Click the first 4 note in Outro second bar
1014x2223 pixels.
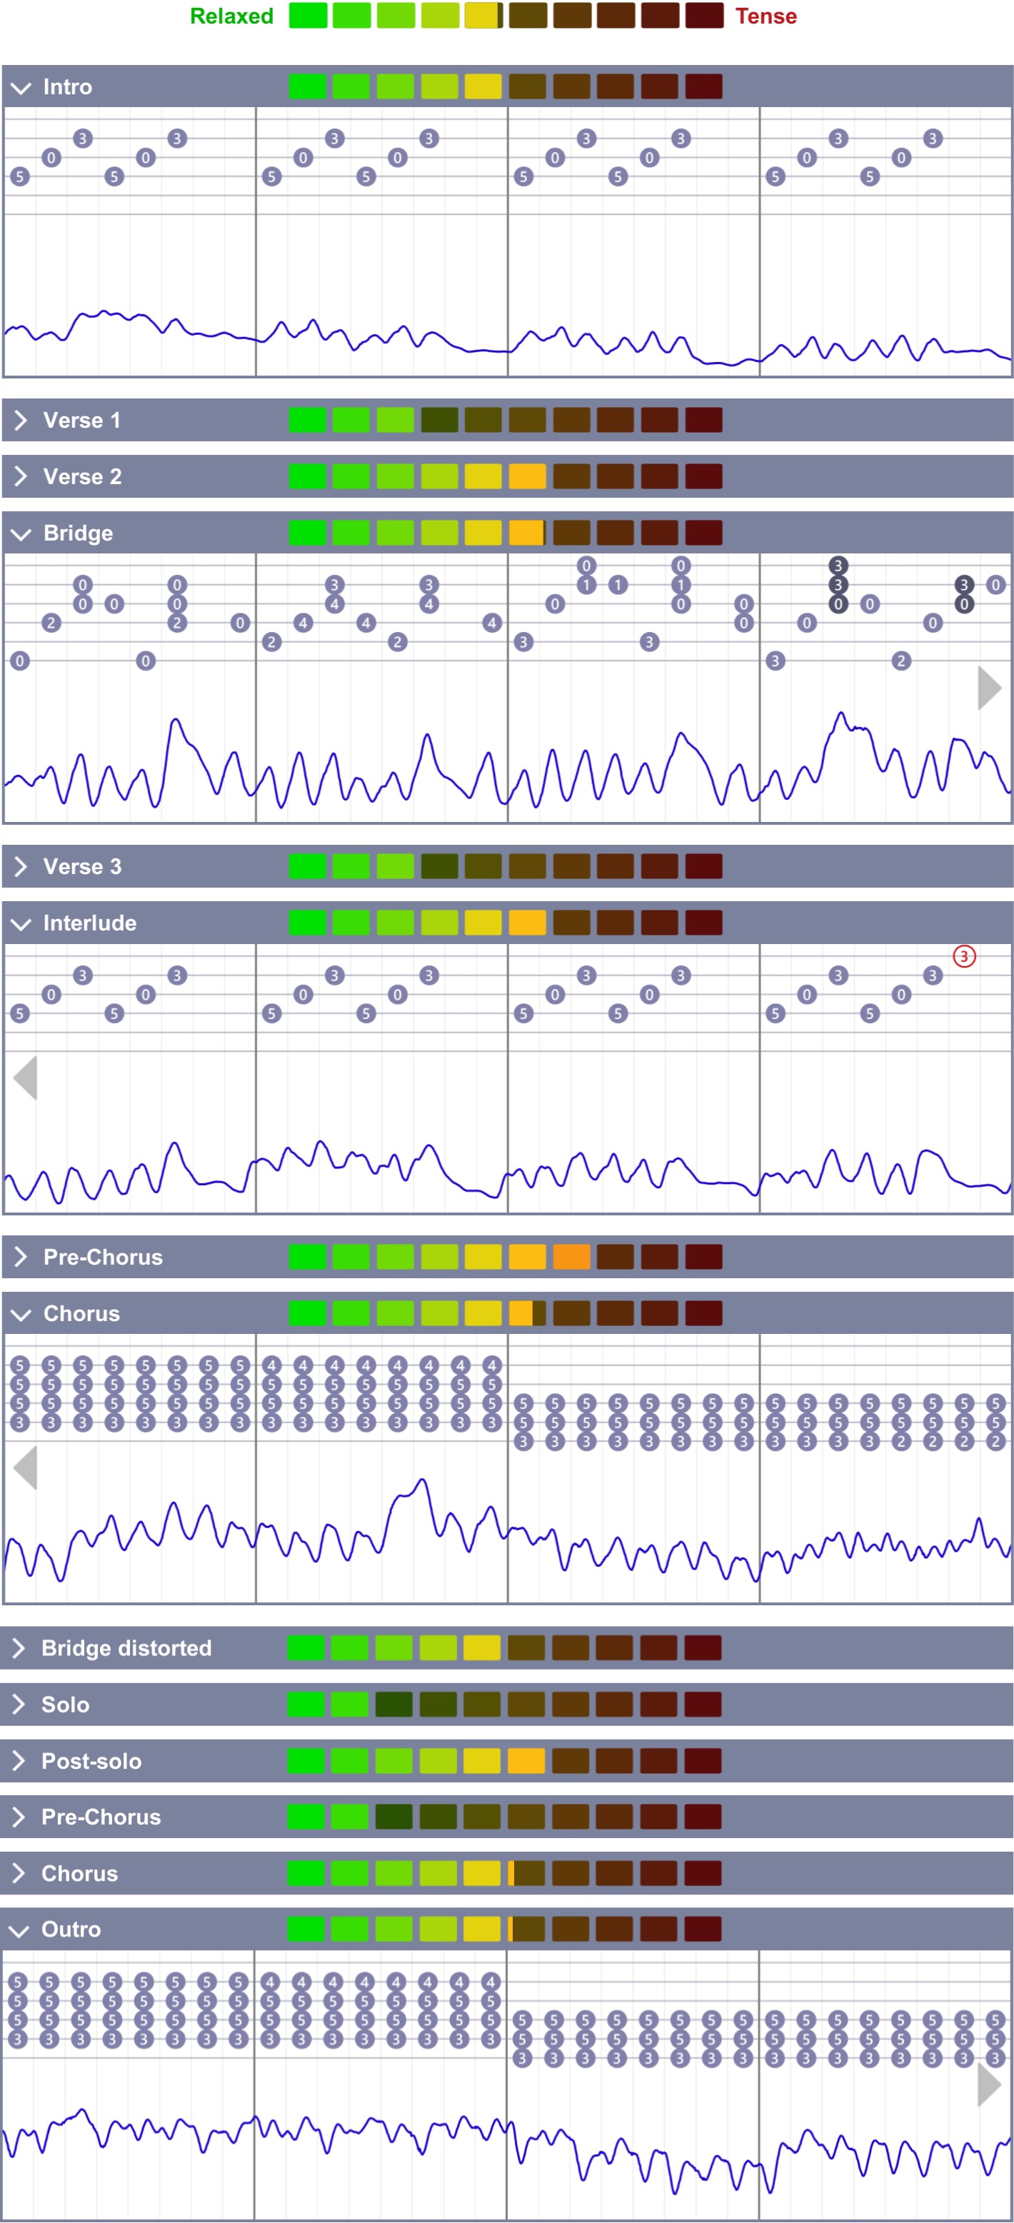point(269,1982)
